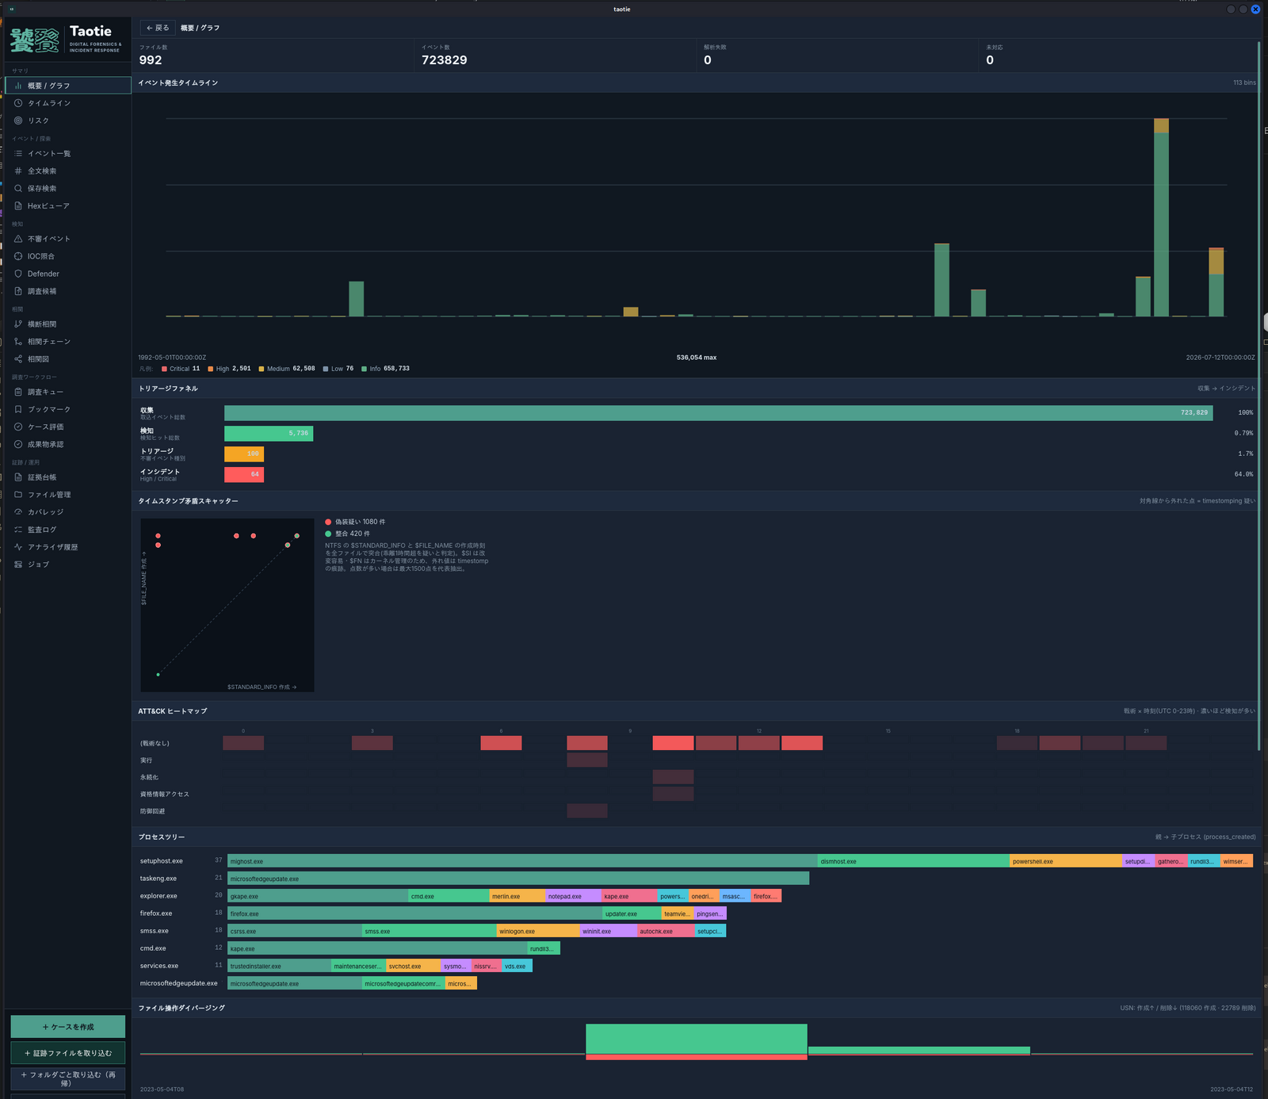Click the 収集 funnel bar showing 723,829
Screen dimensions: 1268x1099
point(718,412)
